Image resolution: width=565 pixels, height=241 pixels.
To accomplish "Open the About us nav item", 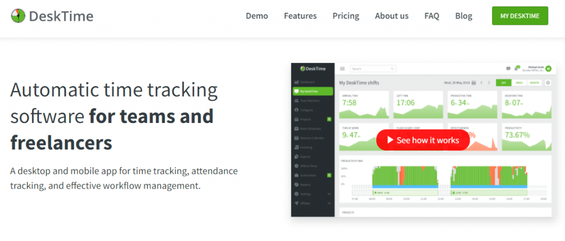I will point(392,16).
